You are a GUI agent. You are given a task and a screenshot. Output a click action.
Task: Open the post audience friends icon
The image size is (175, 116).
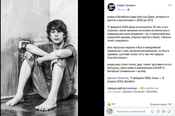[128, 10]
